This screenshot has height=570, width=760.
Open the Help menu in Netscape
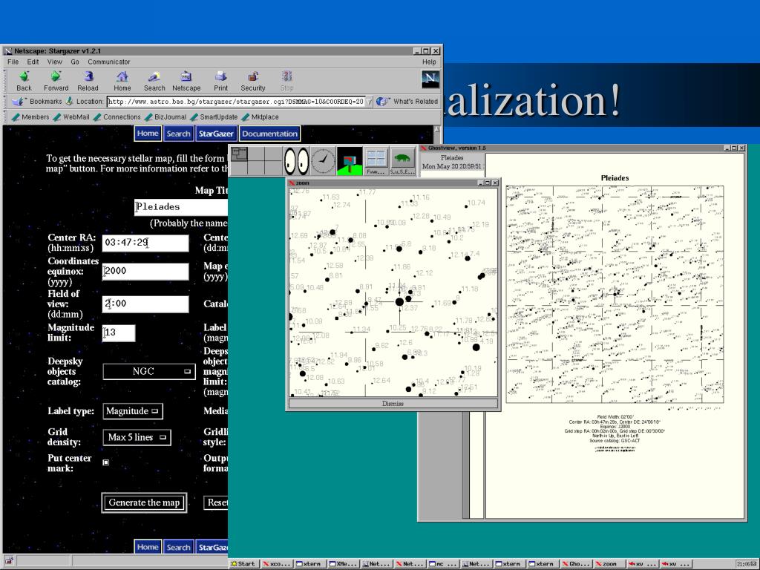(429, 62)
